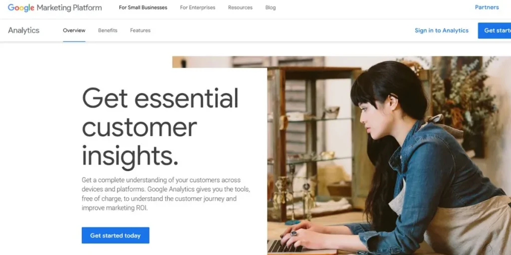Click the header Get started button
511x255 pixels.
coord(495,30)
